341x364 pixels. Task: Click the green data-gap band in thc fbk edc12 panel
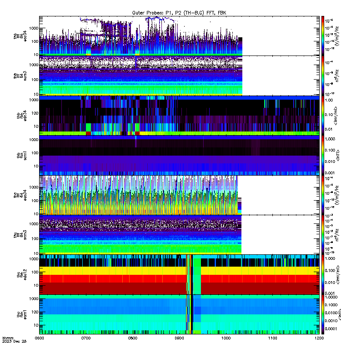click(197, 274)
